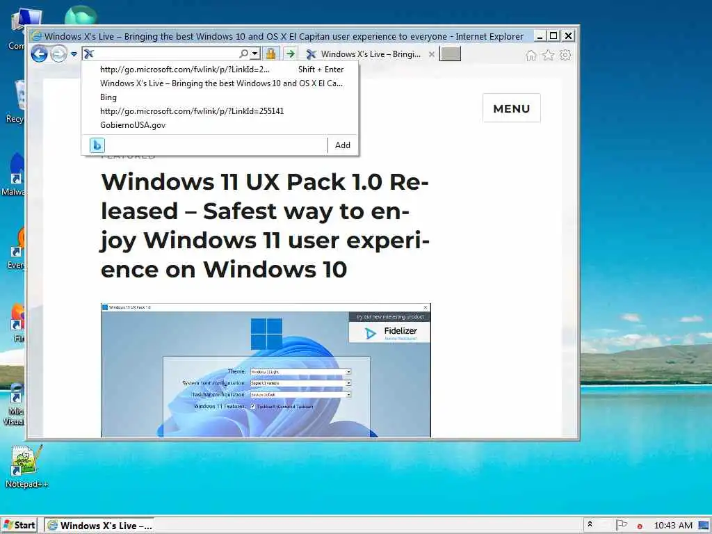This screenshot has height=534, width=712.
Task: Click the Bing search provider icon
Action: point(97,145)
